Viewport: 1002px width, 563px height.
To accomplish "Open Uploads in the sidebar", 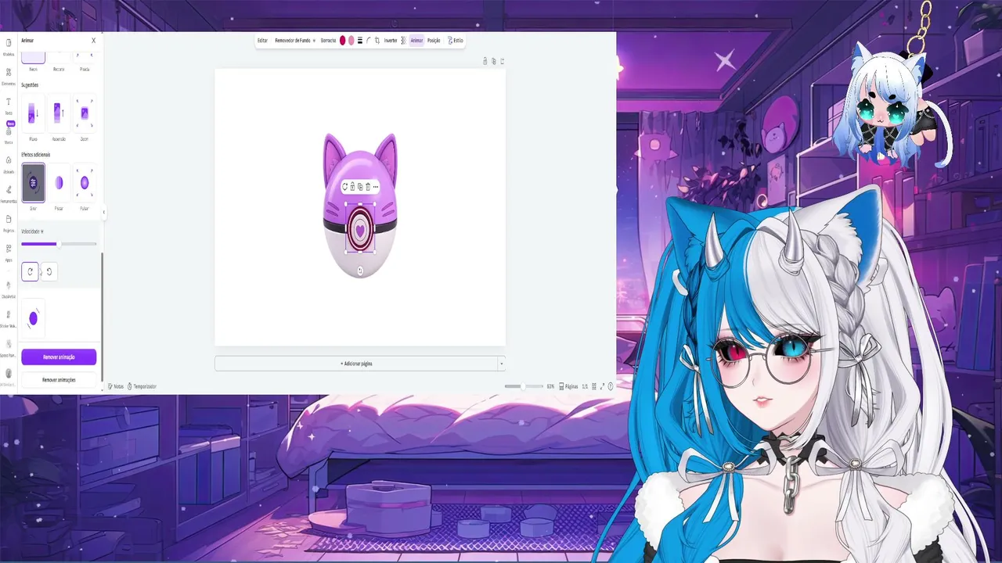I will pos(9,164).
